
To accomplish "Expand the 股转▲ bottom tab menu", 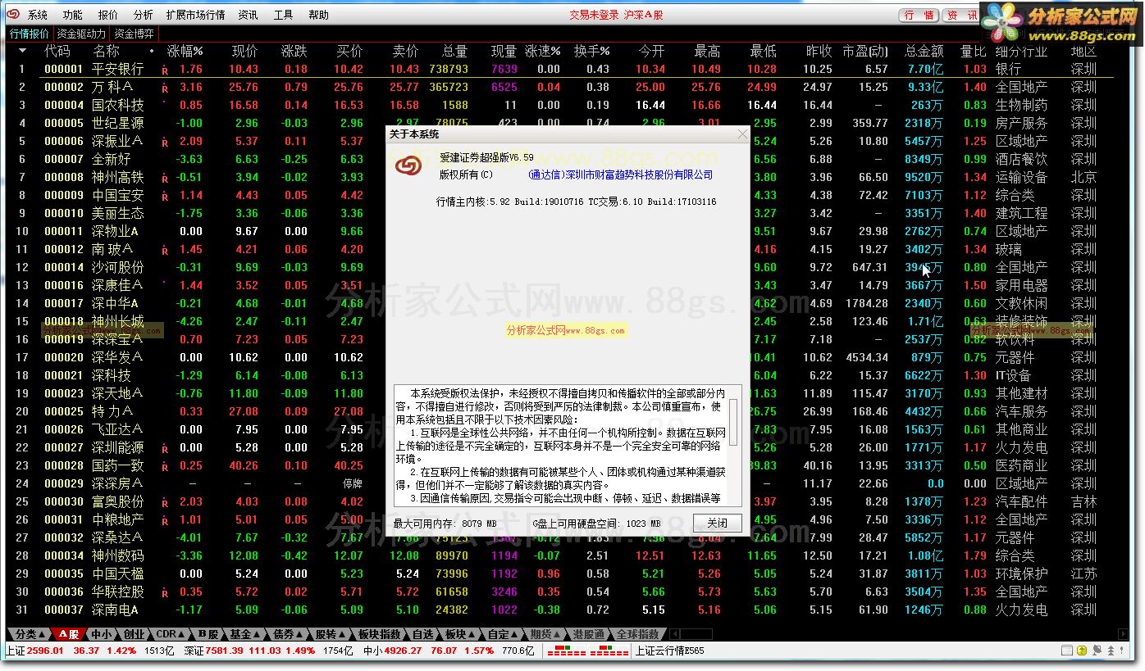I will (x=331, y=634).
